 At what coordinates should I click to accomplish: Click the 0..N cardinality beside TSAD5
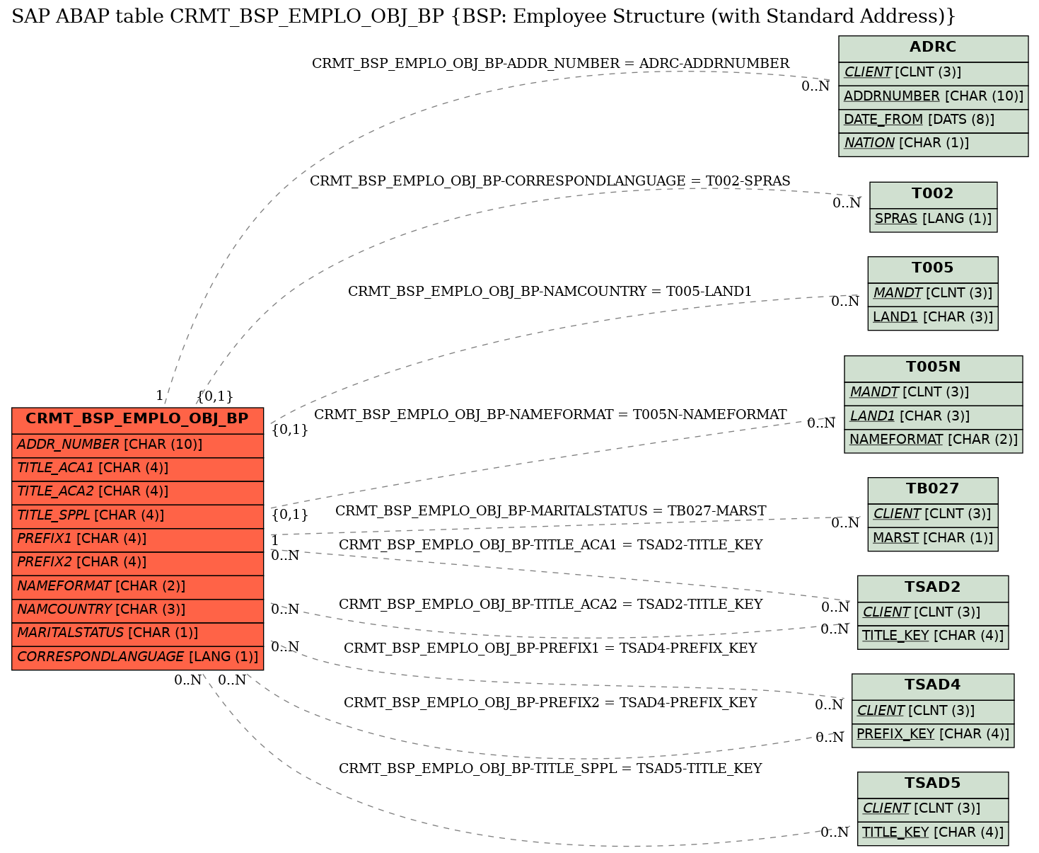[835, 832]
